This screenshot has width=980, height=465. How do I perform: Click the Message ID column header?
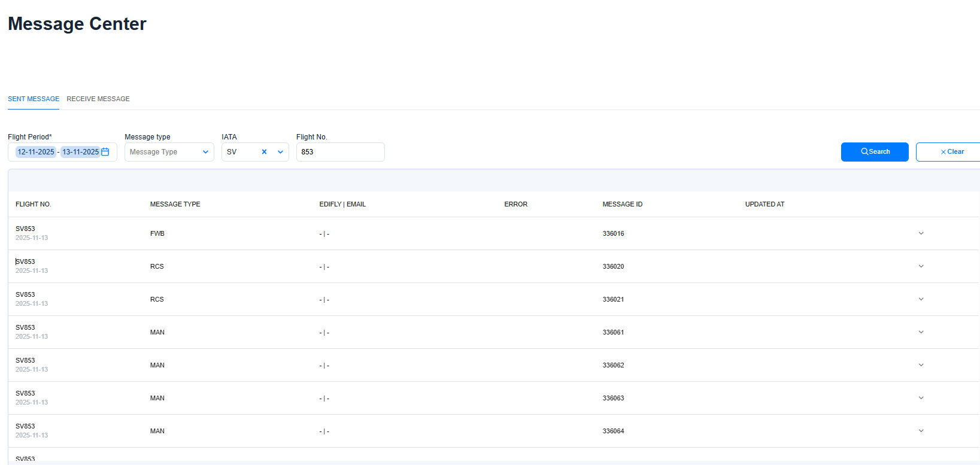point(622,204)
